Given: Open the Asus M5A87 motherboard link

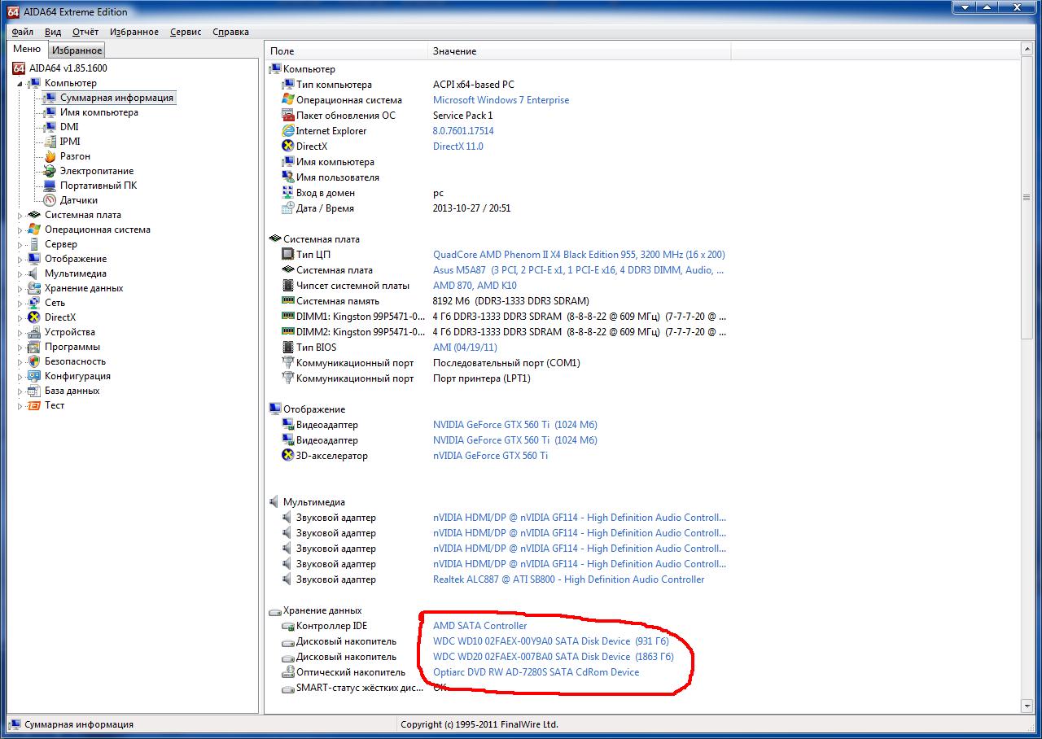Looking at the screenshot, I should tap(579, 270).
